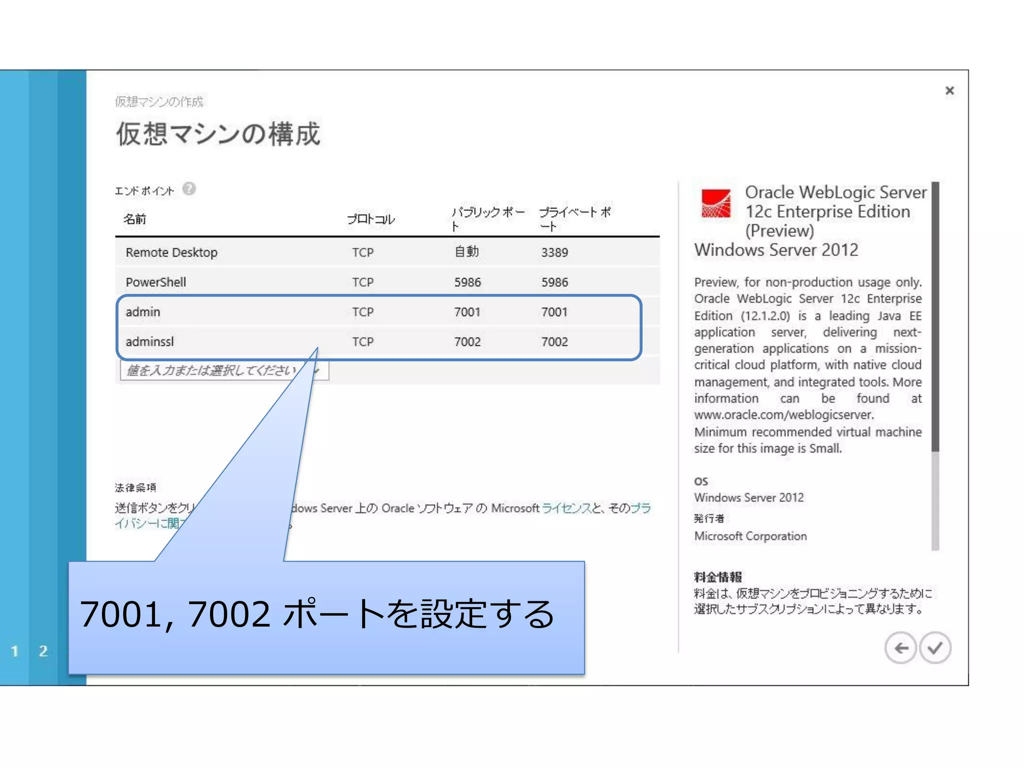Click the エンドポイント label
1024x768 pixels.
(x=144, y=190)
